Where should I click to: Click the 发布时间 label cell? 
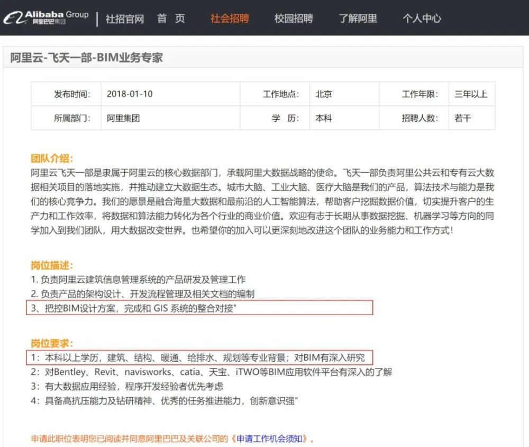66,94
